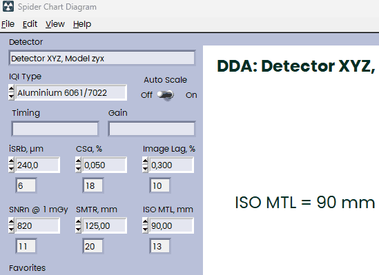Open the Edit menu

tap(30, 24)
